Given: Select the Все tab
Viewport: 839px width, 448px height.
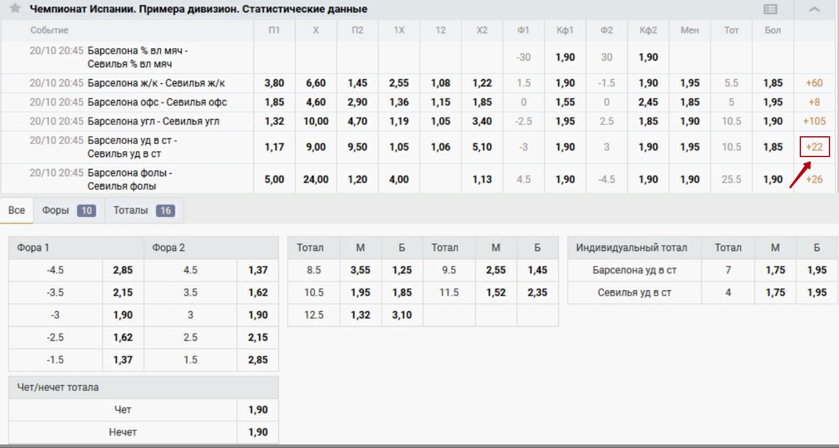Looking at the screenshot, I should (x=17, y=211).
